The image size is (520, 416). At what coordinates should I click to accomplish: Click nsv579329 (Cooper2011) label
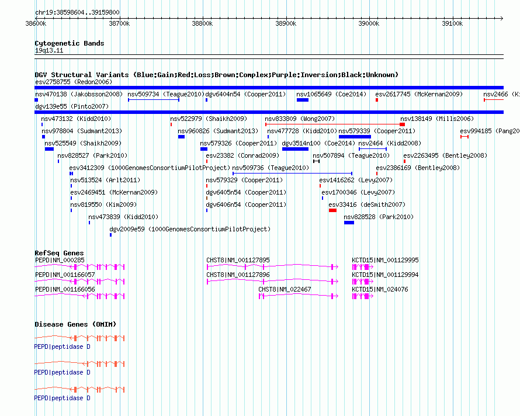[244, 180]
